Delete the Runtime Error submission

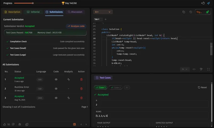tap(81, 89)
